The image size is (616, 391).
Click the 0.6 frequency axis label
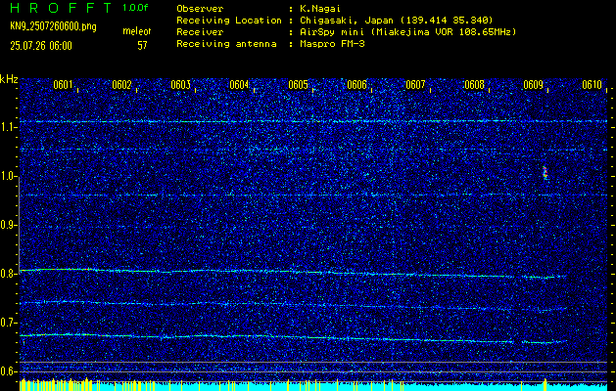point(8,371)
